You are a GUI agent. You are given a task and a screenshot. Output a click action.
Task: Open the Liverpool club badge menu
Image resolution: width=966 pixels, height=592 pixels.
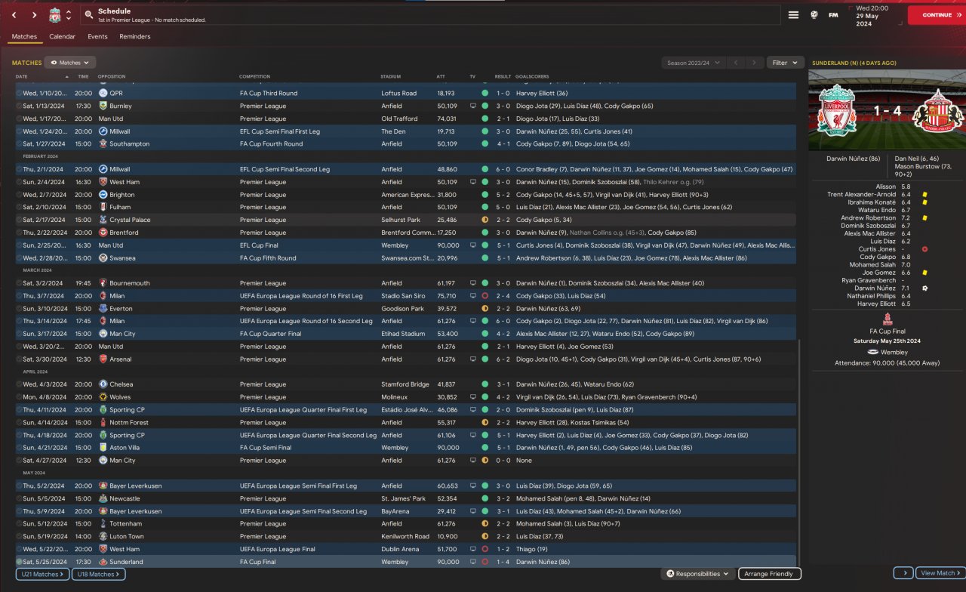tap(54, 15)
